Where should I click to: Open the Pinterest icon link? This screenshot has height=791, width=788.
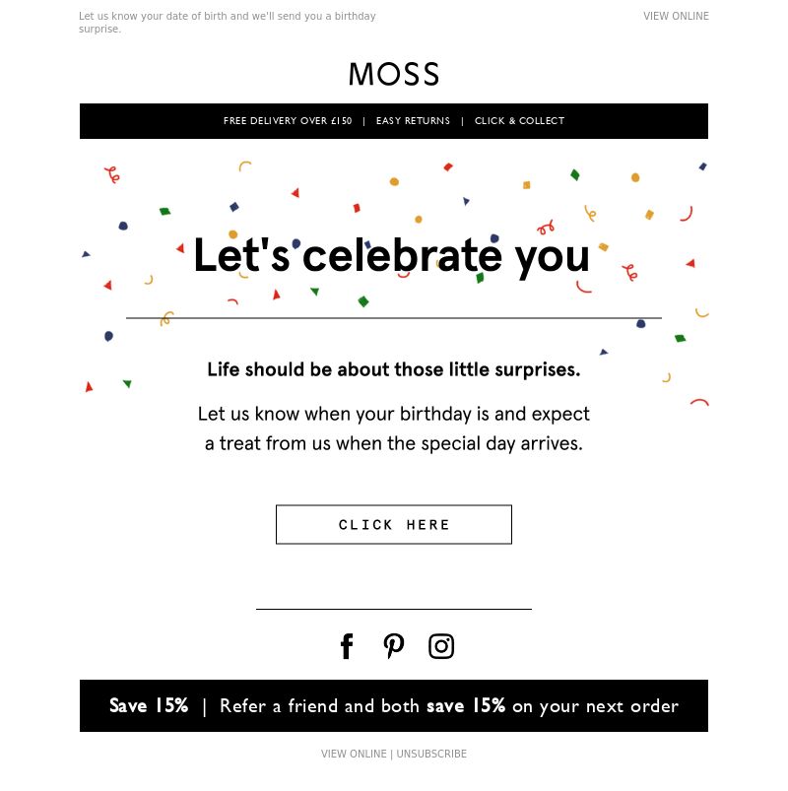[393, 646]
